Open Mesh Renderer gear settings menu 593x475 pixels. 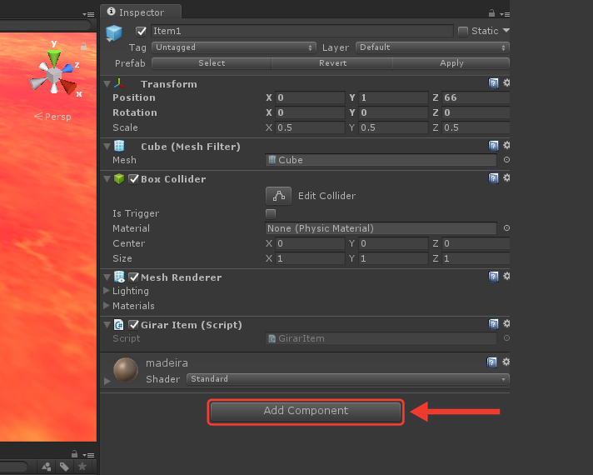(x=506, y=276)
